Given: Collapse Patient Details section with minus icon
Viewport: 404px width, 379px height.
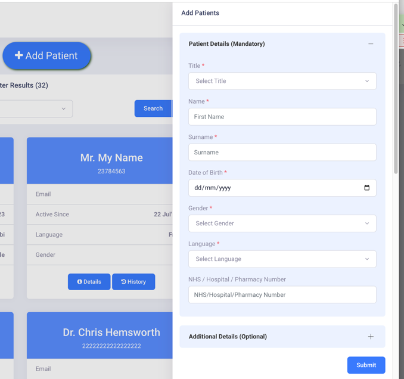Looking at the screenshot, I should 371,44.
